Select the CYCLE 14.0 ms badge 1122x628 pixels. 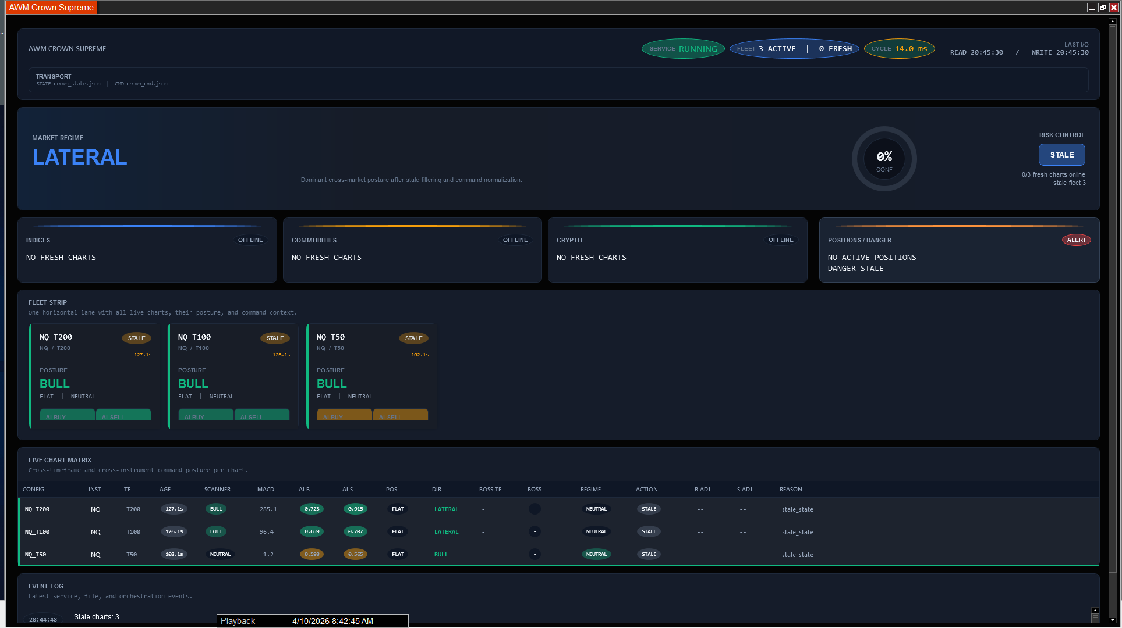pos(899,48)
